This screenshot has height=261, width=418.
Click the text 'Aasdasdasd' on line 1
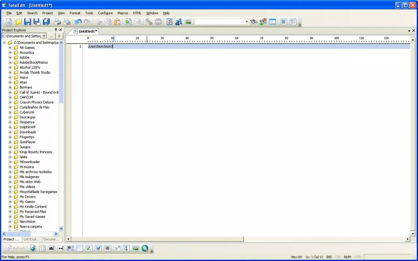[x=100, y=46]
